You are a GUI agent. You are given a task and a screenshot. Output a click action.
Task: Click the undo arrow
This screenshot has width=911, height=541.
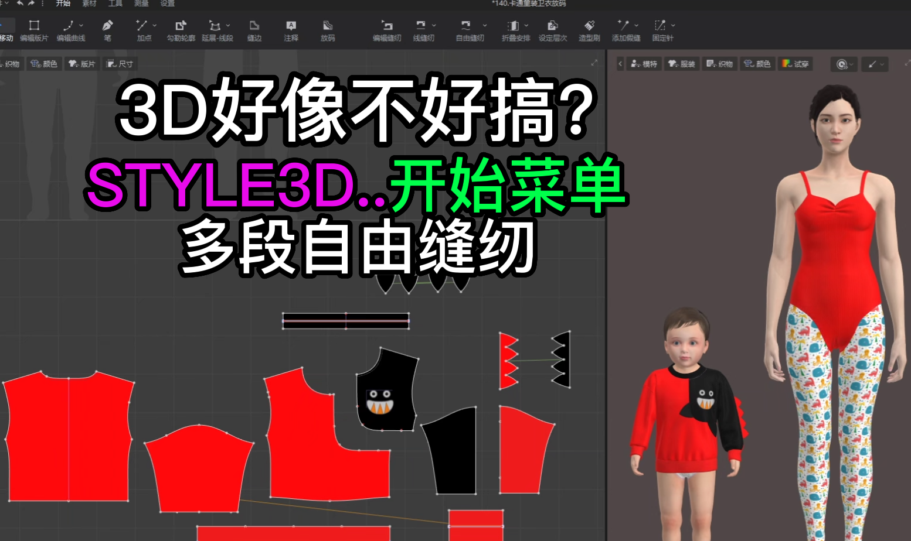20,4
